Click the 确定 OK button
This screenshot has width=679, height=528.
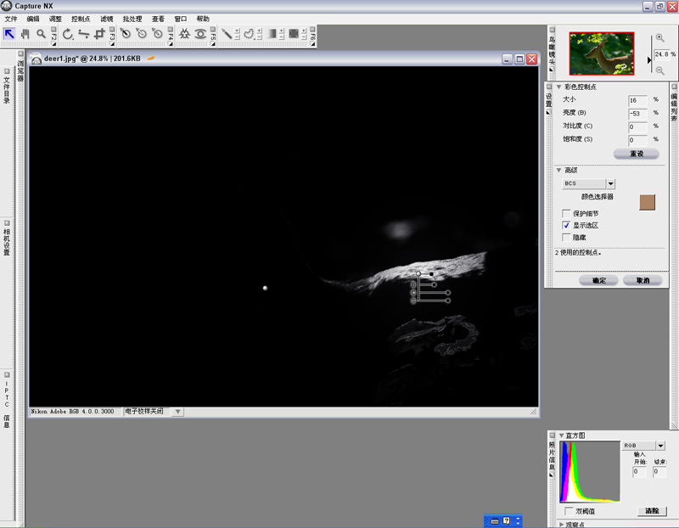(599, 280)
